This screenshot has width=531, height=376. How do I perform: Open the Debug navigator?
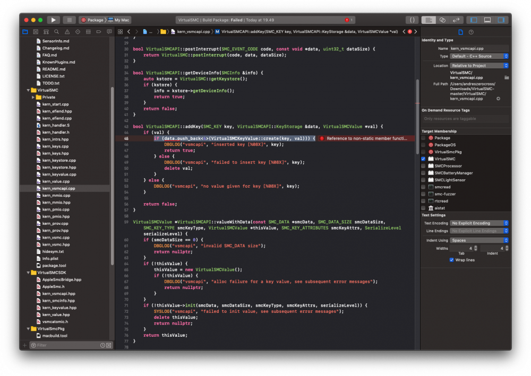pos(88,32)
